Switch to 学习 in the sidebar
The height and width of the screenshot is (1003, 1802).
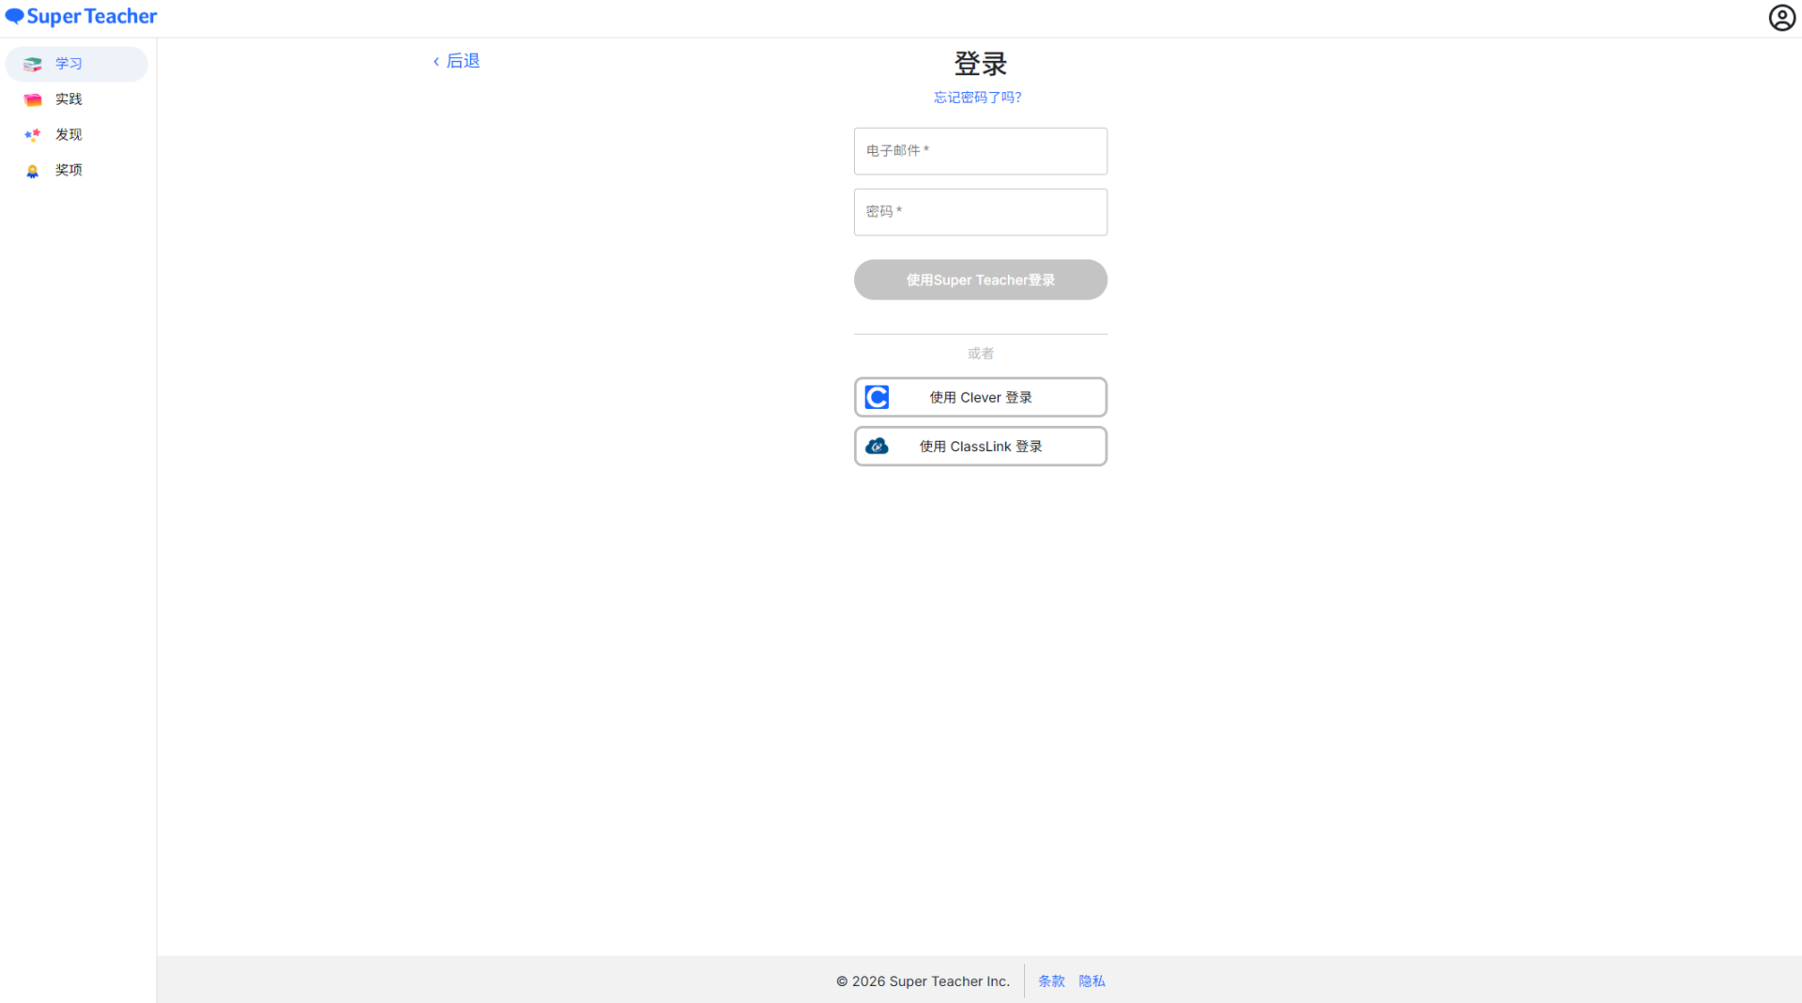click(68, 64)
